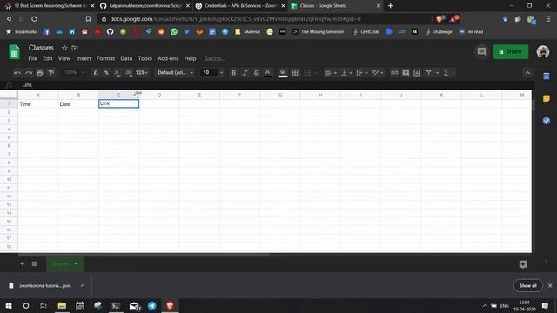The width and height of the screenshot is (557, 313).
Task: Decrease decimal places
Action: pos(117,73)
